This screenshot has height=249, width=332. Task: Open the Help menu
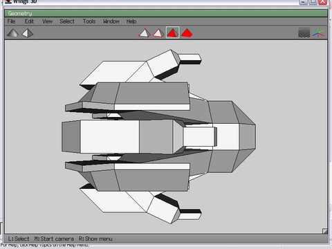tap(131, 21)
